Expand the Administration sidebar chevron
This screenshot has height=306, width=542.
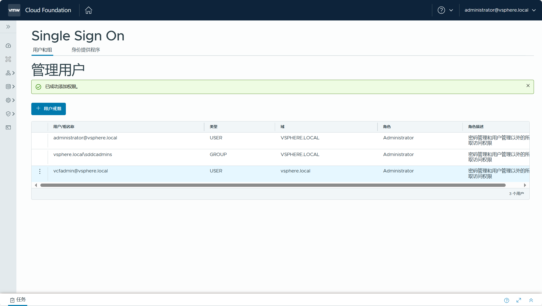tap(14, 100)
